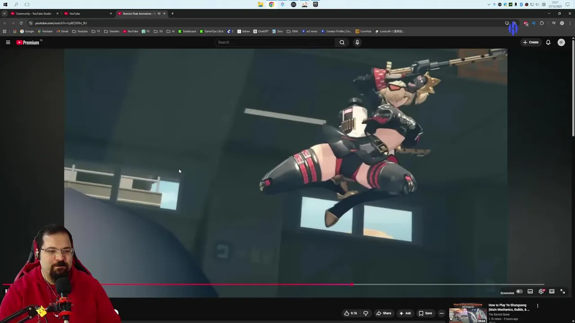Open 'How to Play Ye Shunguang' title
This screenshot has width=575, height=323.
509,307
